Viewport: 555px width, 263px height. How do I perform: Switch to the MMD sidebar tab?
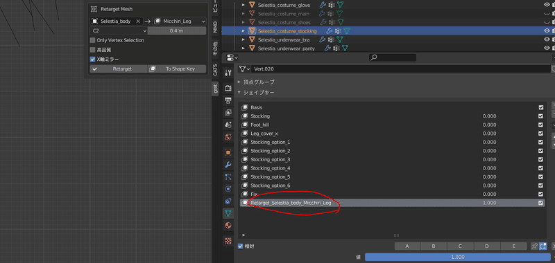tap(215, 28)
